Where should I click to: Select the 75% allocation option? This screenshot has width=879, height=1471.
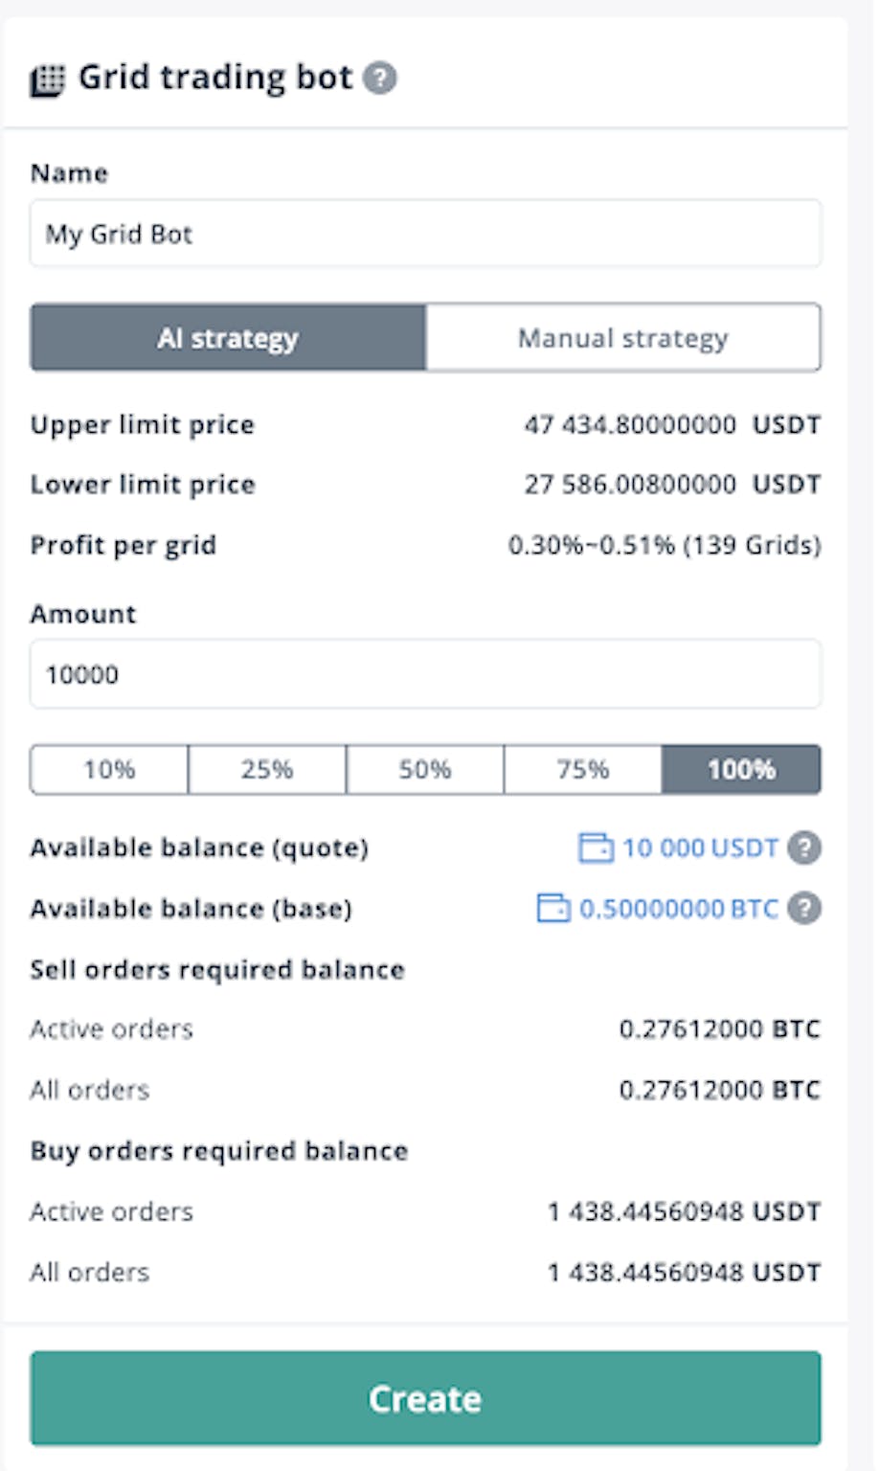click(582, 769)
